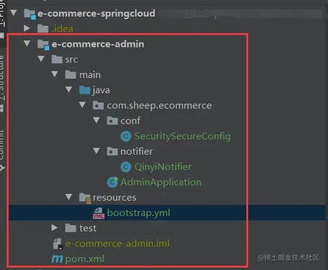
Task: Click the QinyiNotifier class icon
Action: pos(126,167)
